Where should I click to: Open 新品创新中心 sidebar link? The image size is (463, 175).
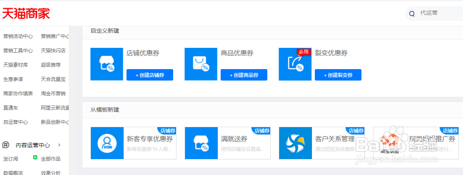[x=55, y=122]
